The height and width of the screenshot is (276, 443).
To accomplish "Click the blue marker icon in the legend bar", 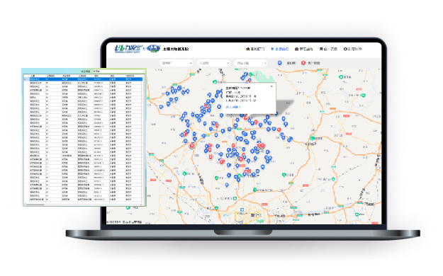I will [279, 63].
